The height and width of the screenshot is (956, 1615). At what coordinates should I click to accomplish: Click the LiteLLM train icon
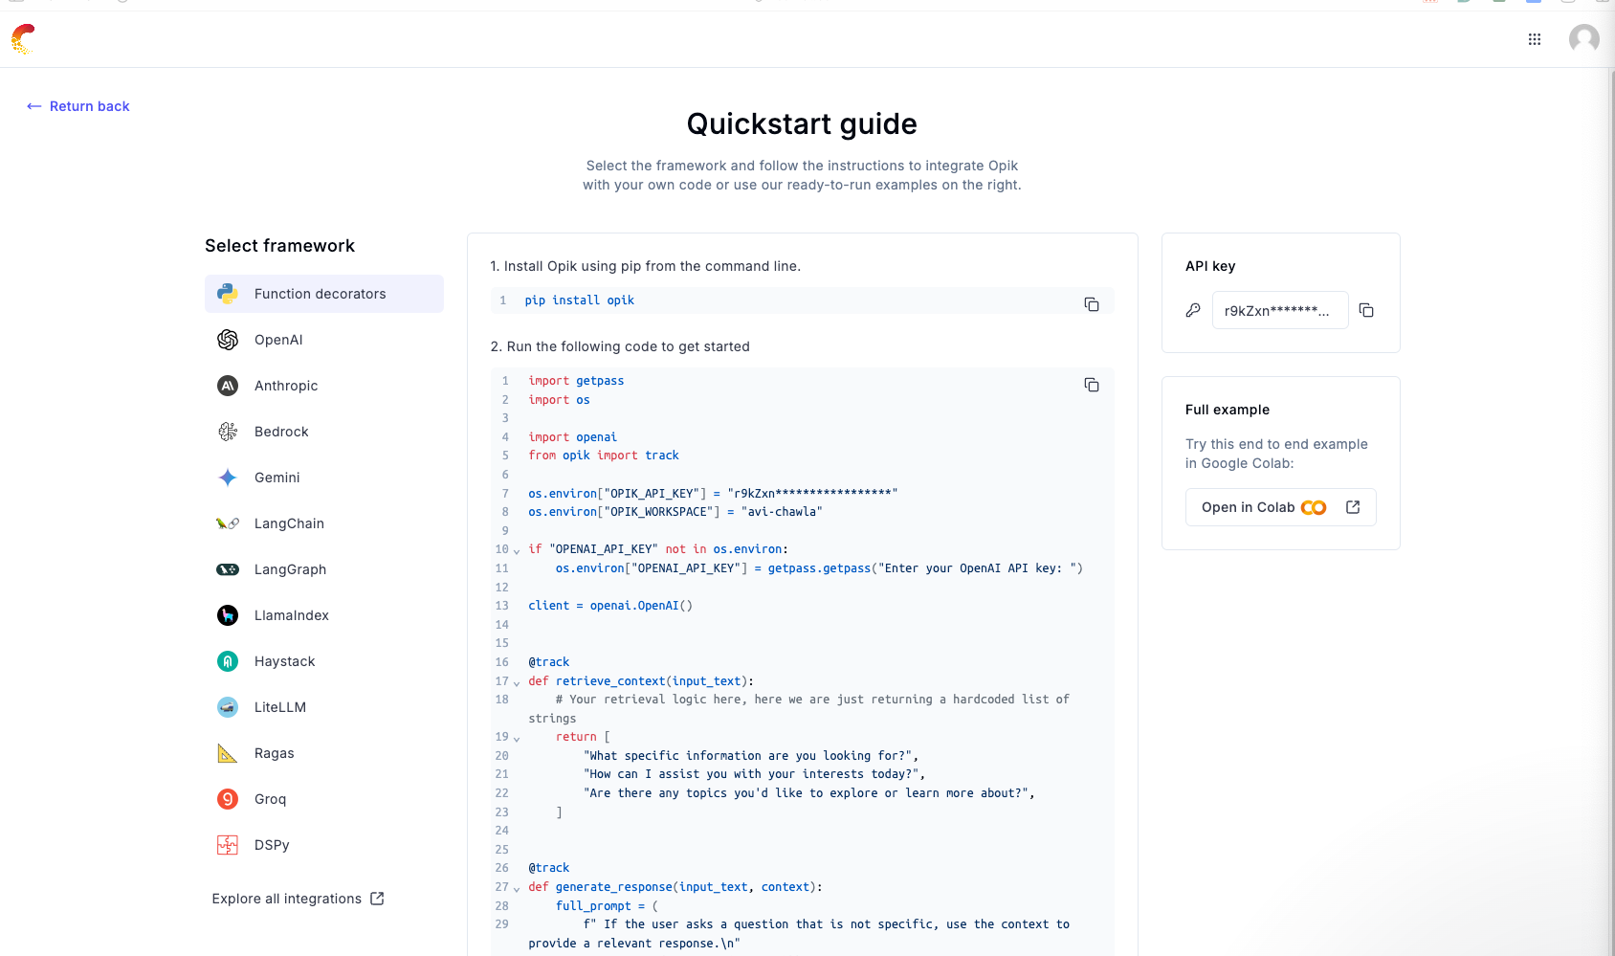point(228,707)
